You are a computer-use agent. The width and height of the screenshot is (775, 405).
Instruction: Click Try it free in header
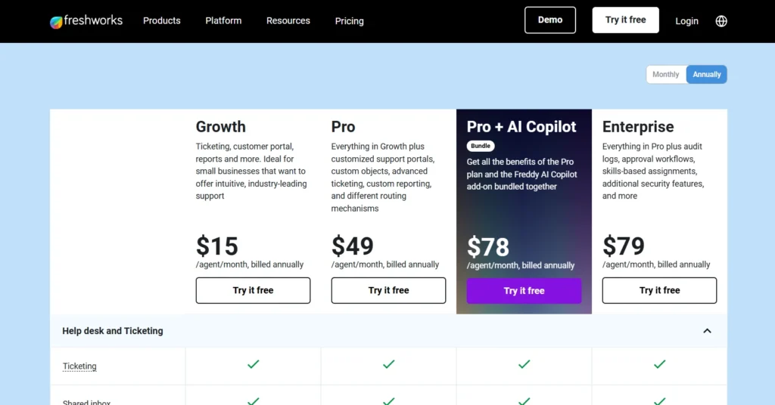(625, 20)
